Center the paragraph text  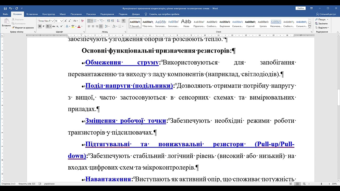tap(93, 26)
